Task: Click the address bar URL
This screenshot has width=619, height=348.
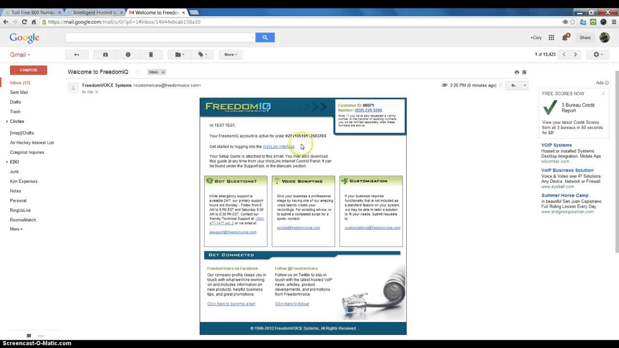Action: [124, 22]
